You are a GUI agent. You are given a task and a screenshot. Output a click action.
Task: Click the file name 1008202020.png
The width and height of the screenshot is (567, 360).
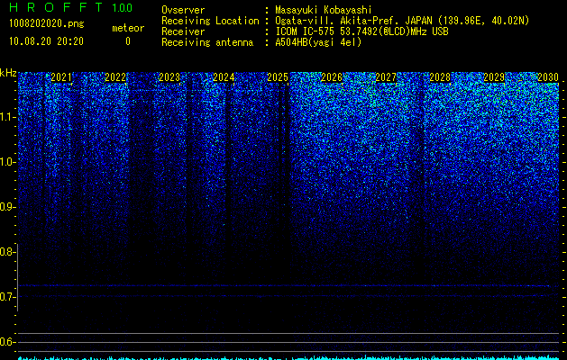[47, 24]
